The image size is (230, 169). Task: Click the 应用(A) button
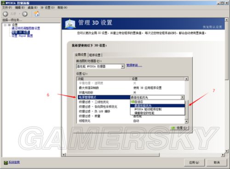coord(194,163)
